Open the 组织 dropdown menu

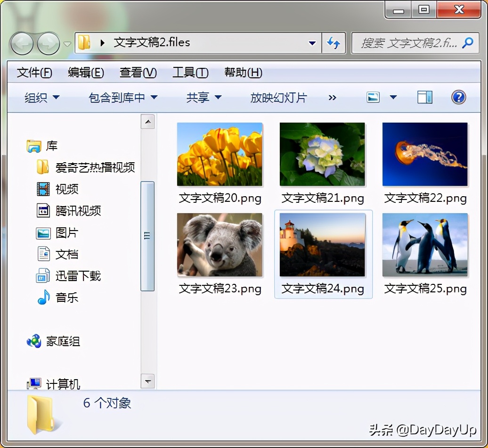pyautogui.click(x=42, y=98)
